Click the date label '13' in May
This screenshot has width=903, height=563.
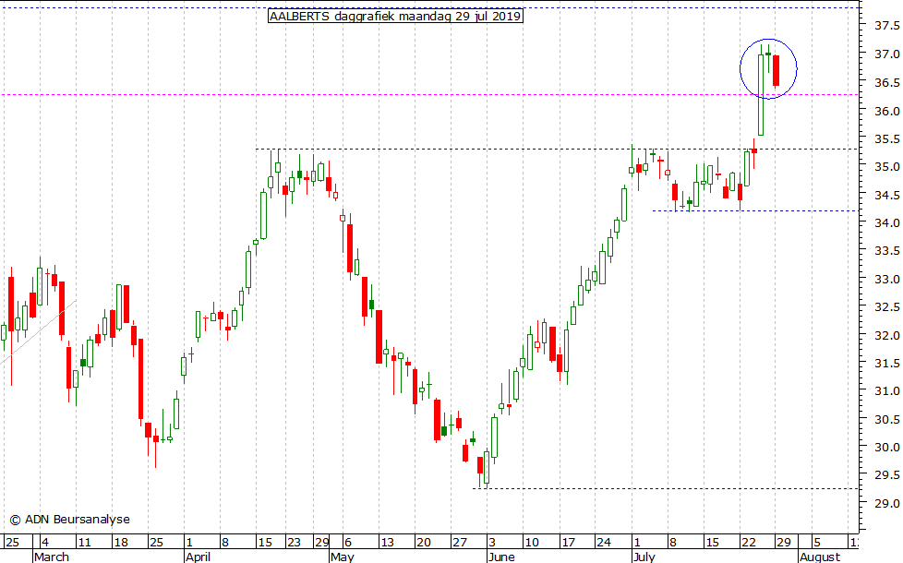point(387,543)
